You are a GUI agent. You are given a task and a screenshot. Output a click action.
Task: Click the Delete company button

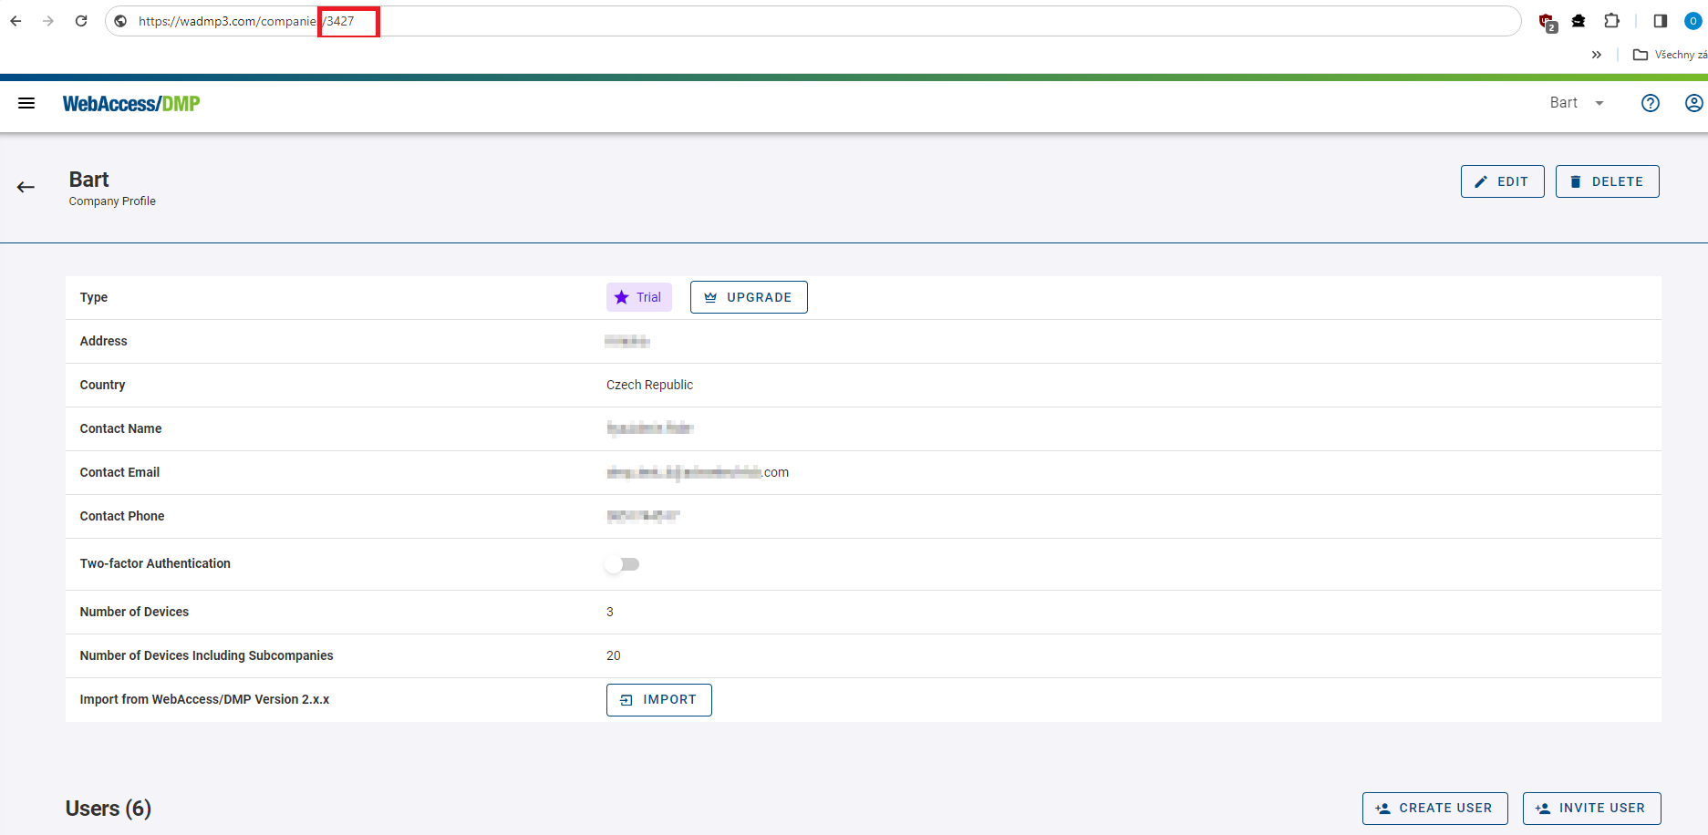pyautogui.click(x=1607, y=181)
